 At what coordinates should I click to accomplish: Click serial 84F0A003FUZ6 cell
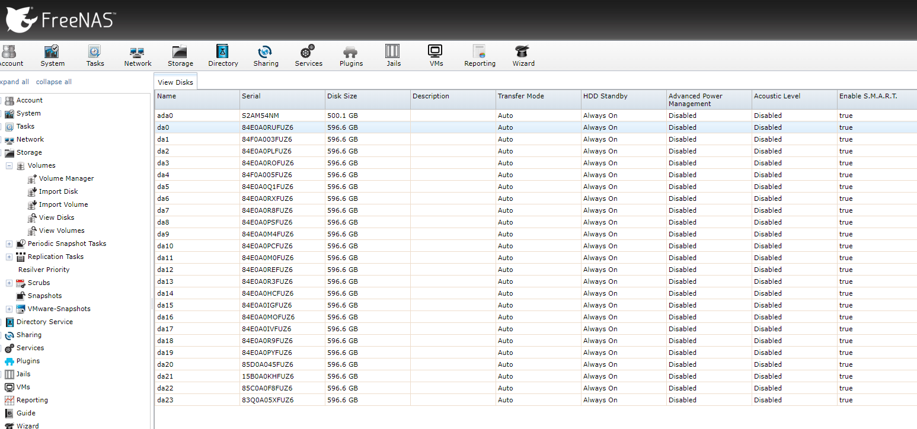(x=282, y=139)
